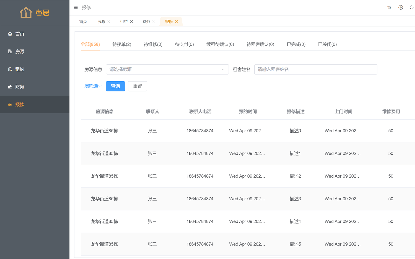Click the 重置 button
This screenshot has height=259, width=415.
pyautogui.click(x=137, y=86)
